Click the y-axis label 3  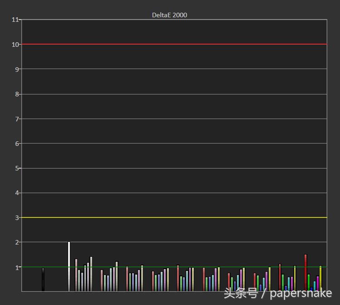click(17, 218)
